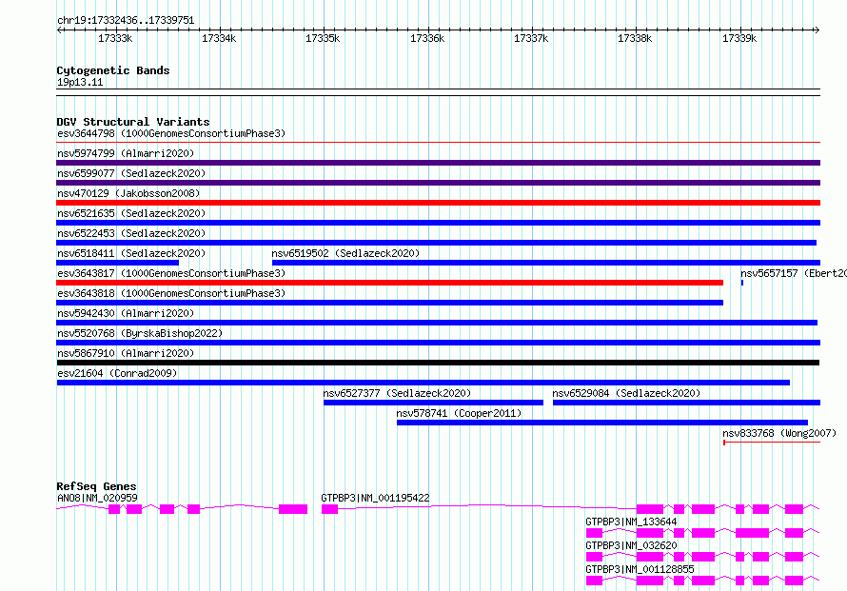The width and height of the screenshot is (847, 591).
Task: Click the black nsv5867910 variant bar
Action: click(438, 363)
